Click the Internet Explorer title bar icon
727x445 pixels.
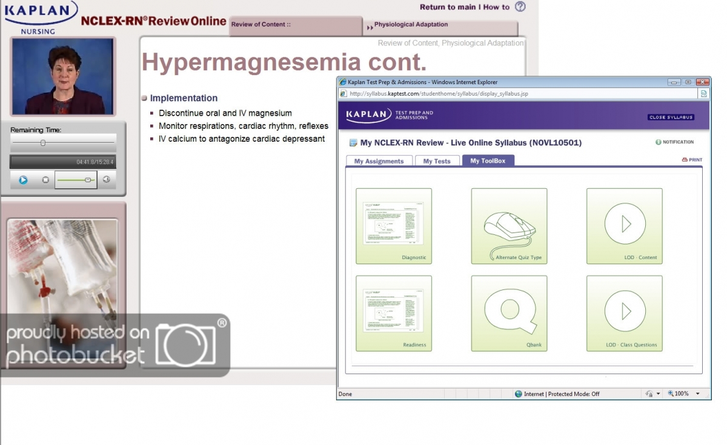[x=343, y=82]
